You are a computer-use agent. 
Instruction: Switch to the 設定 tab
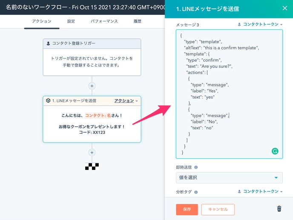point(71,21)
